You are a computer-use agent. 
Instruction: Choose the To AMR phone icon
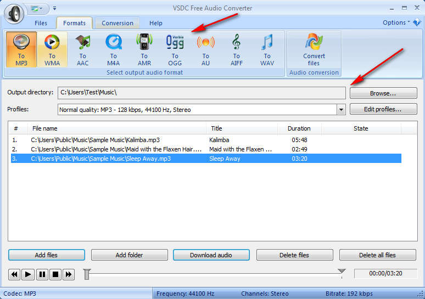tap(144, 50)
